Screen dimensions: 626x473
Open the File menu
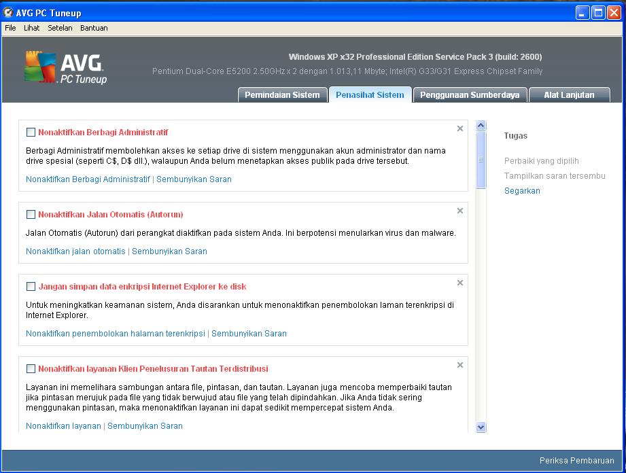pyautogui.click(x=10, y=28)
